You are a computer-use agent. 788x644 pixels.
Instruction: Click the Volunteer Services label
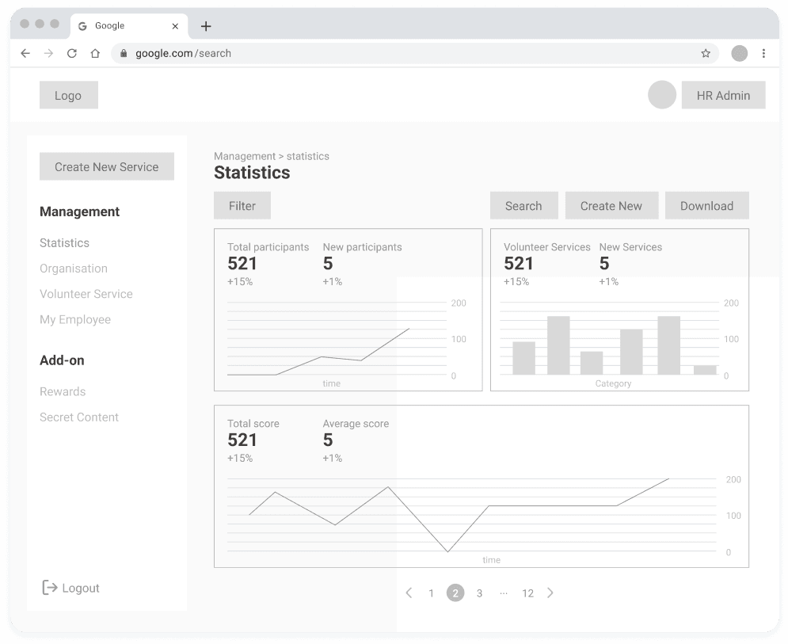point(546,247)
